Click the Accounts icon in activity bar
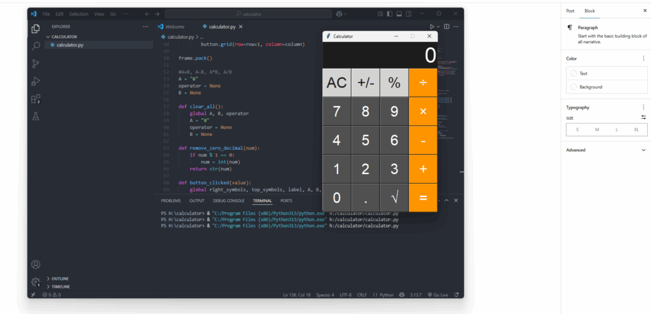The image size is (651, 314). click(x=36, y=264)
